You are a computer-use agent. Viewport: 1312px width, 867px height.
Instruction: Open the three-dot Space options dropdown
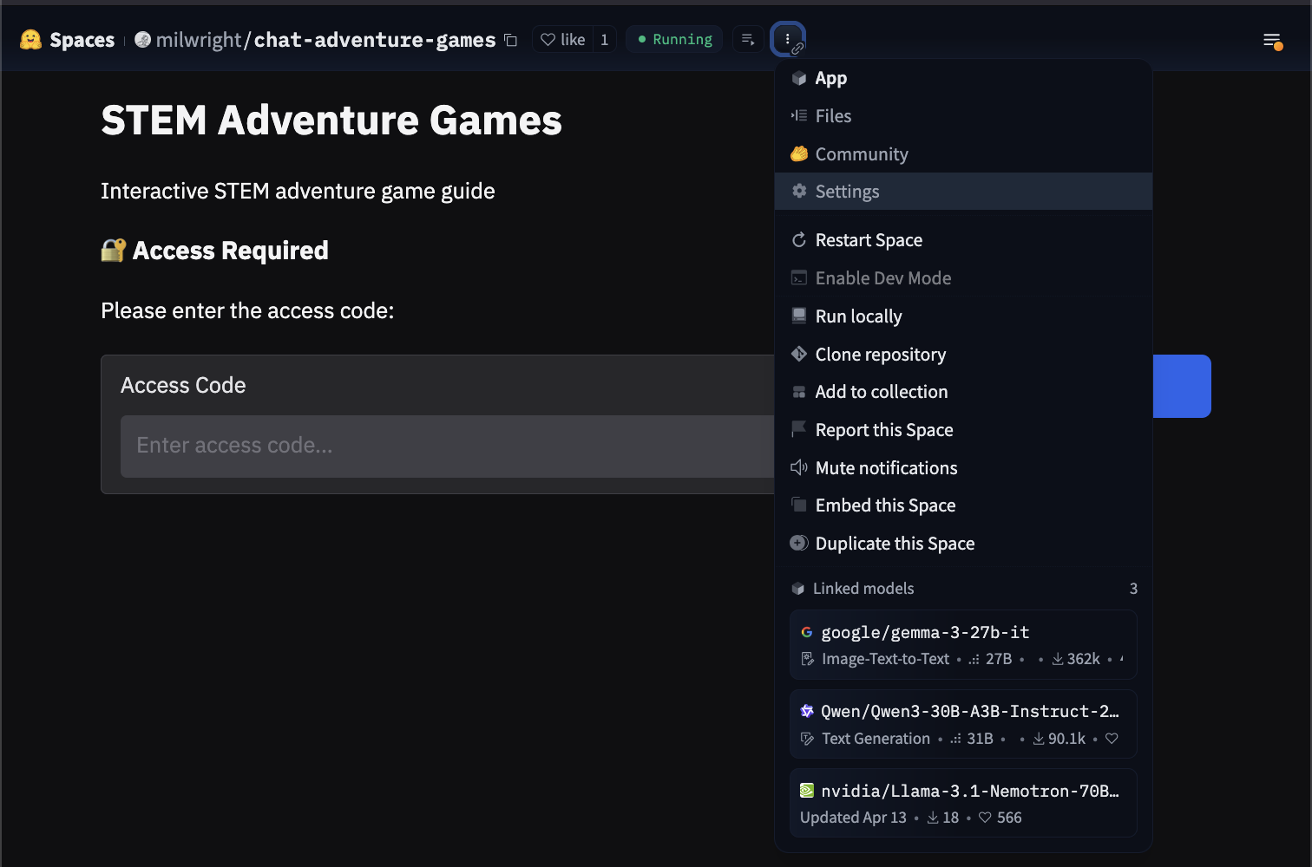[788, 38]
